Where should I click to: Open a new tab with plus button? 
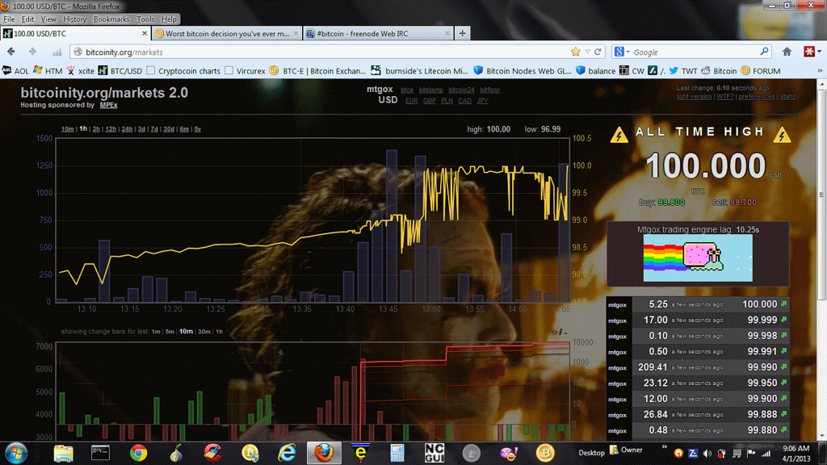coord(463,33)
